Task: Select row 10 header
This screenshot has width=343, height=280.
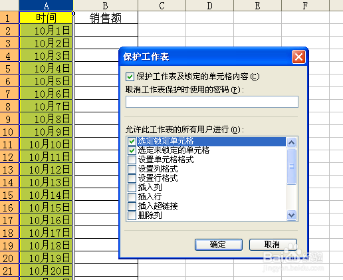Action: pos(9,132)
